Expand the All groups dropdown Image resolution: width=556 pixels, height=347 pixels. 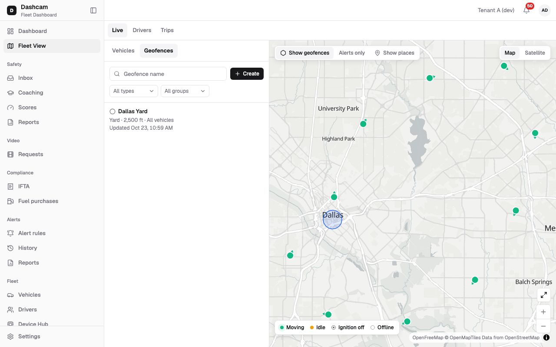click(x=185, y=91)
